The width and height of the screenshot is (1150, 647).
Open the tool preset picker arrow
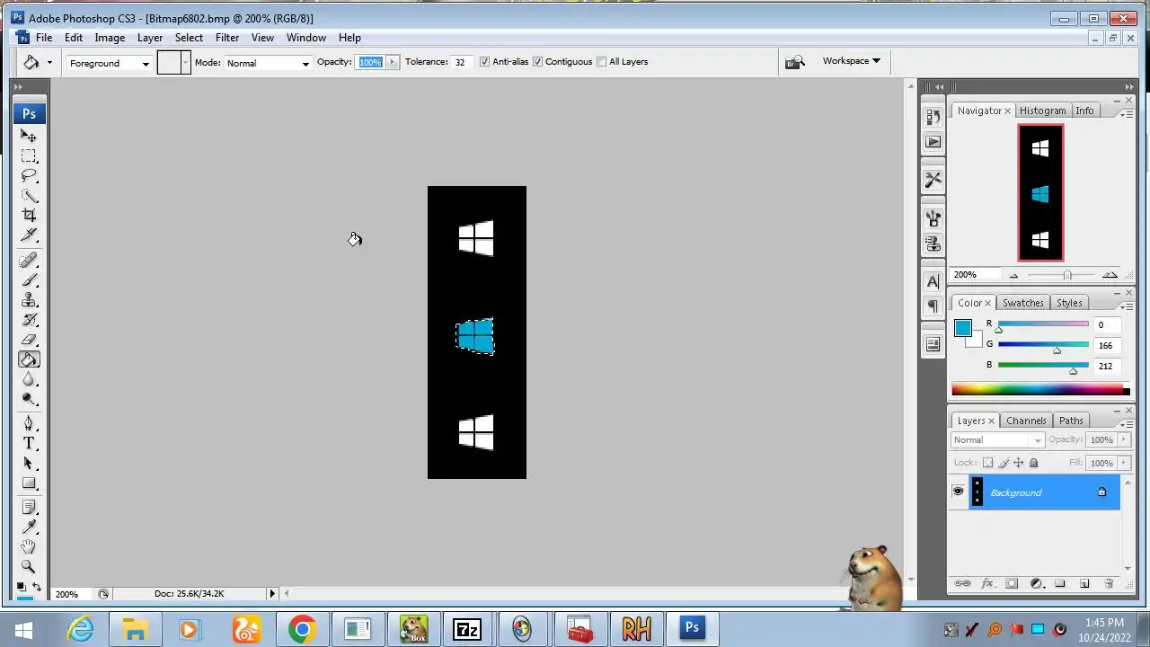point(49,62)
